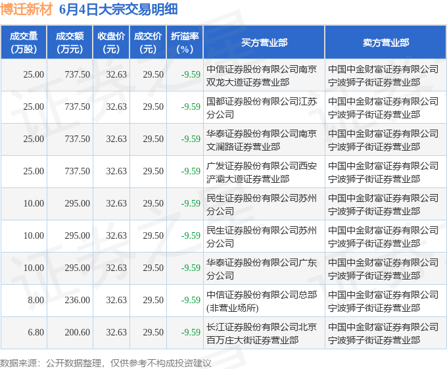The image size is (447, 369).
Task: Select the 成交价(元) column header
Action: tap(148, 43)
